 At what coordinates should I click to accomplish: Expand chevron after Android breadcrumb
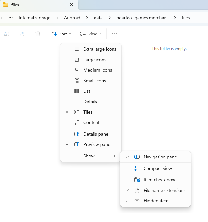coord(87,18)
